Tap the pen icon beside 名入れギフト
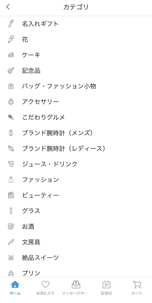The height and width of the screenshot is (303, 152). tap(11, 24)
